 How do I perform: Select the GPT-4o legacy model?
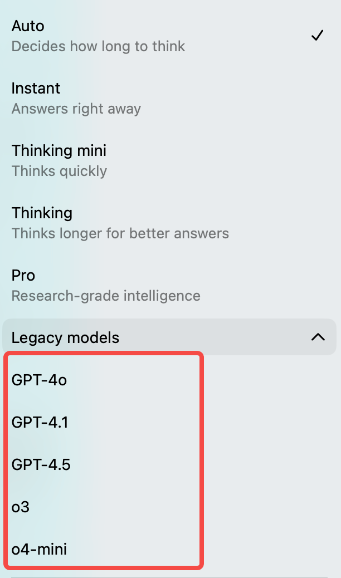pyautogui.click(x=39, y=380)
